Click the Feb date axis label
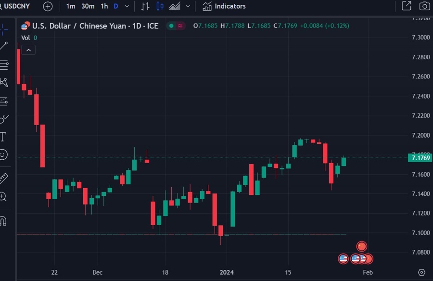 (368, 272)
